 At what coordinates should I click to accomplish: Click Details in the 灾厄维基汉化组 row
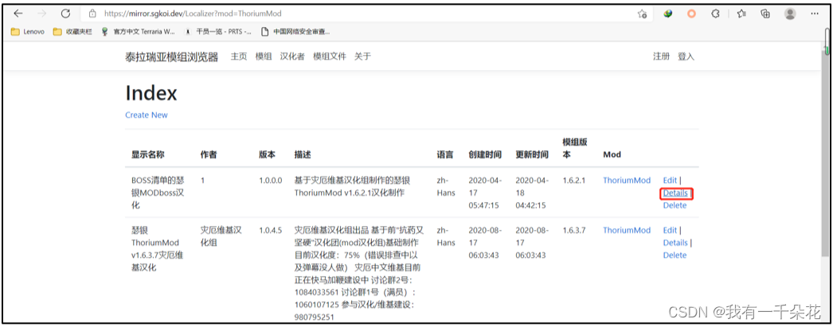coord(675,243)
